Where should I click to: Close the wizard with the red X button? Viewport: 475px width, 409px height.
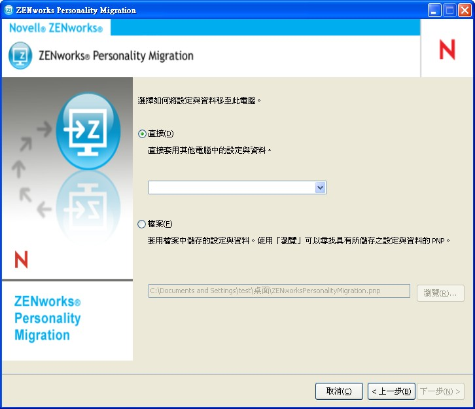pyautogui.click(x=465, y=10)
